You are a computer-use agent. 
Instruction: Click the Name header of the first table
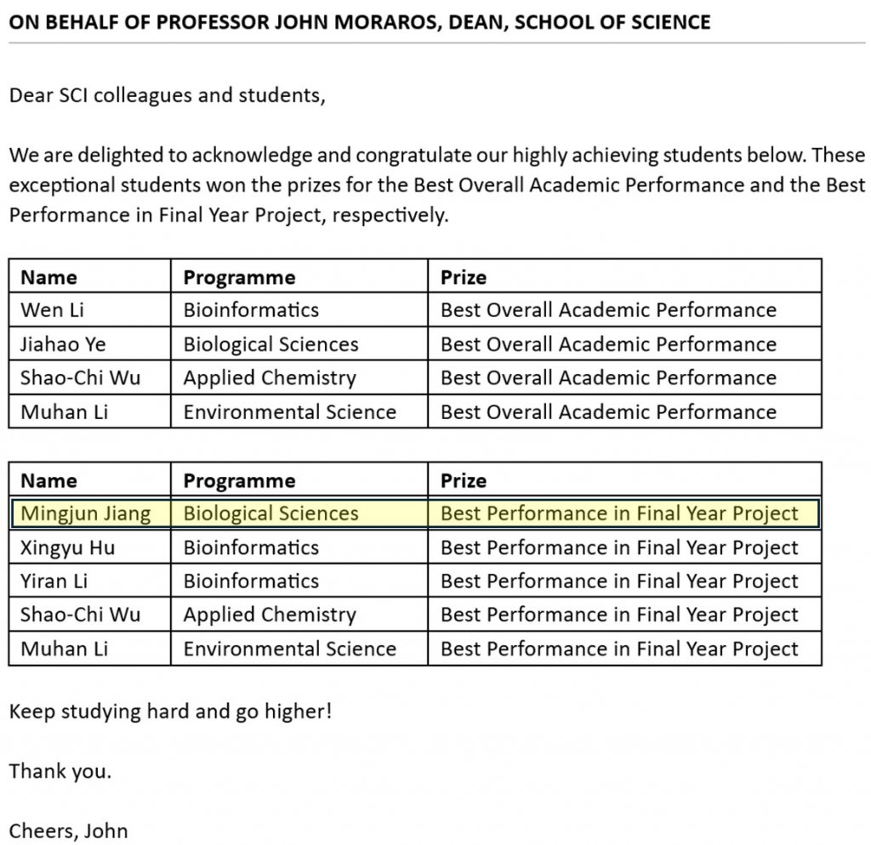click(48, 277)
